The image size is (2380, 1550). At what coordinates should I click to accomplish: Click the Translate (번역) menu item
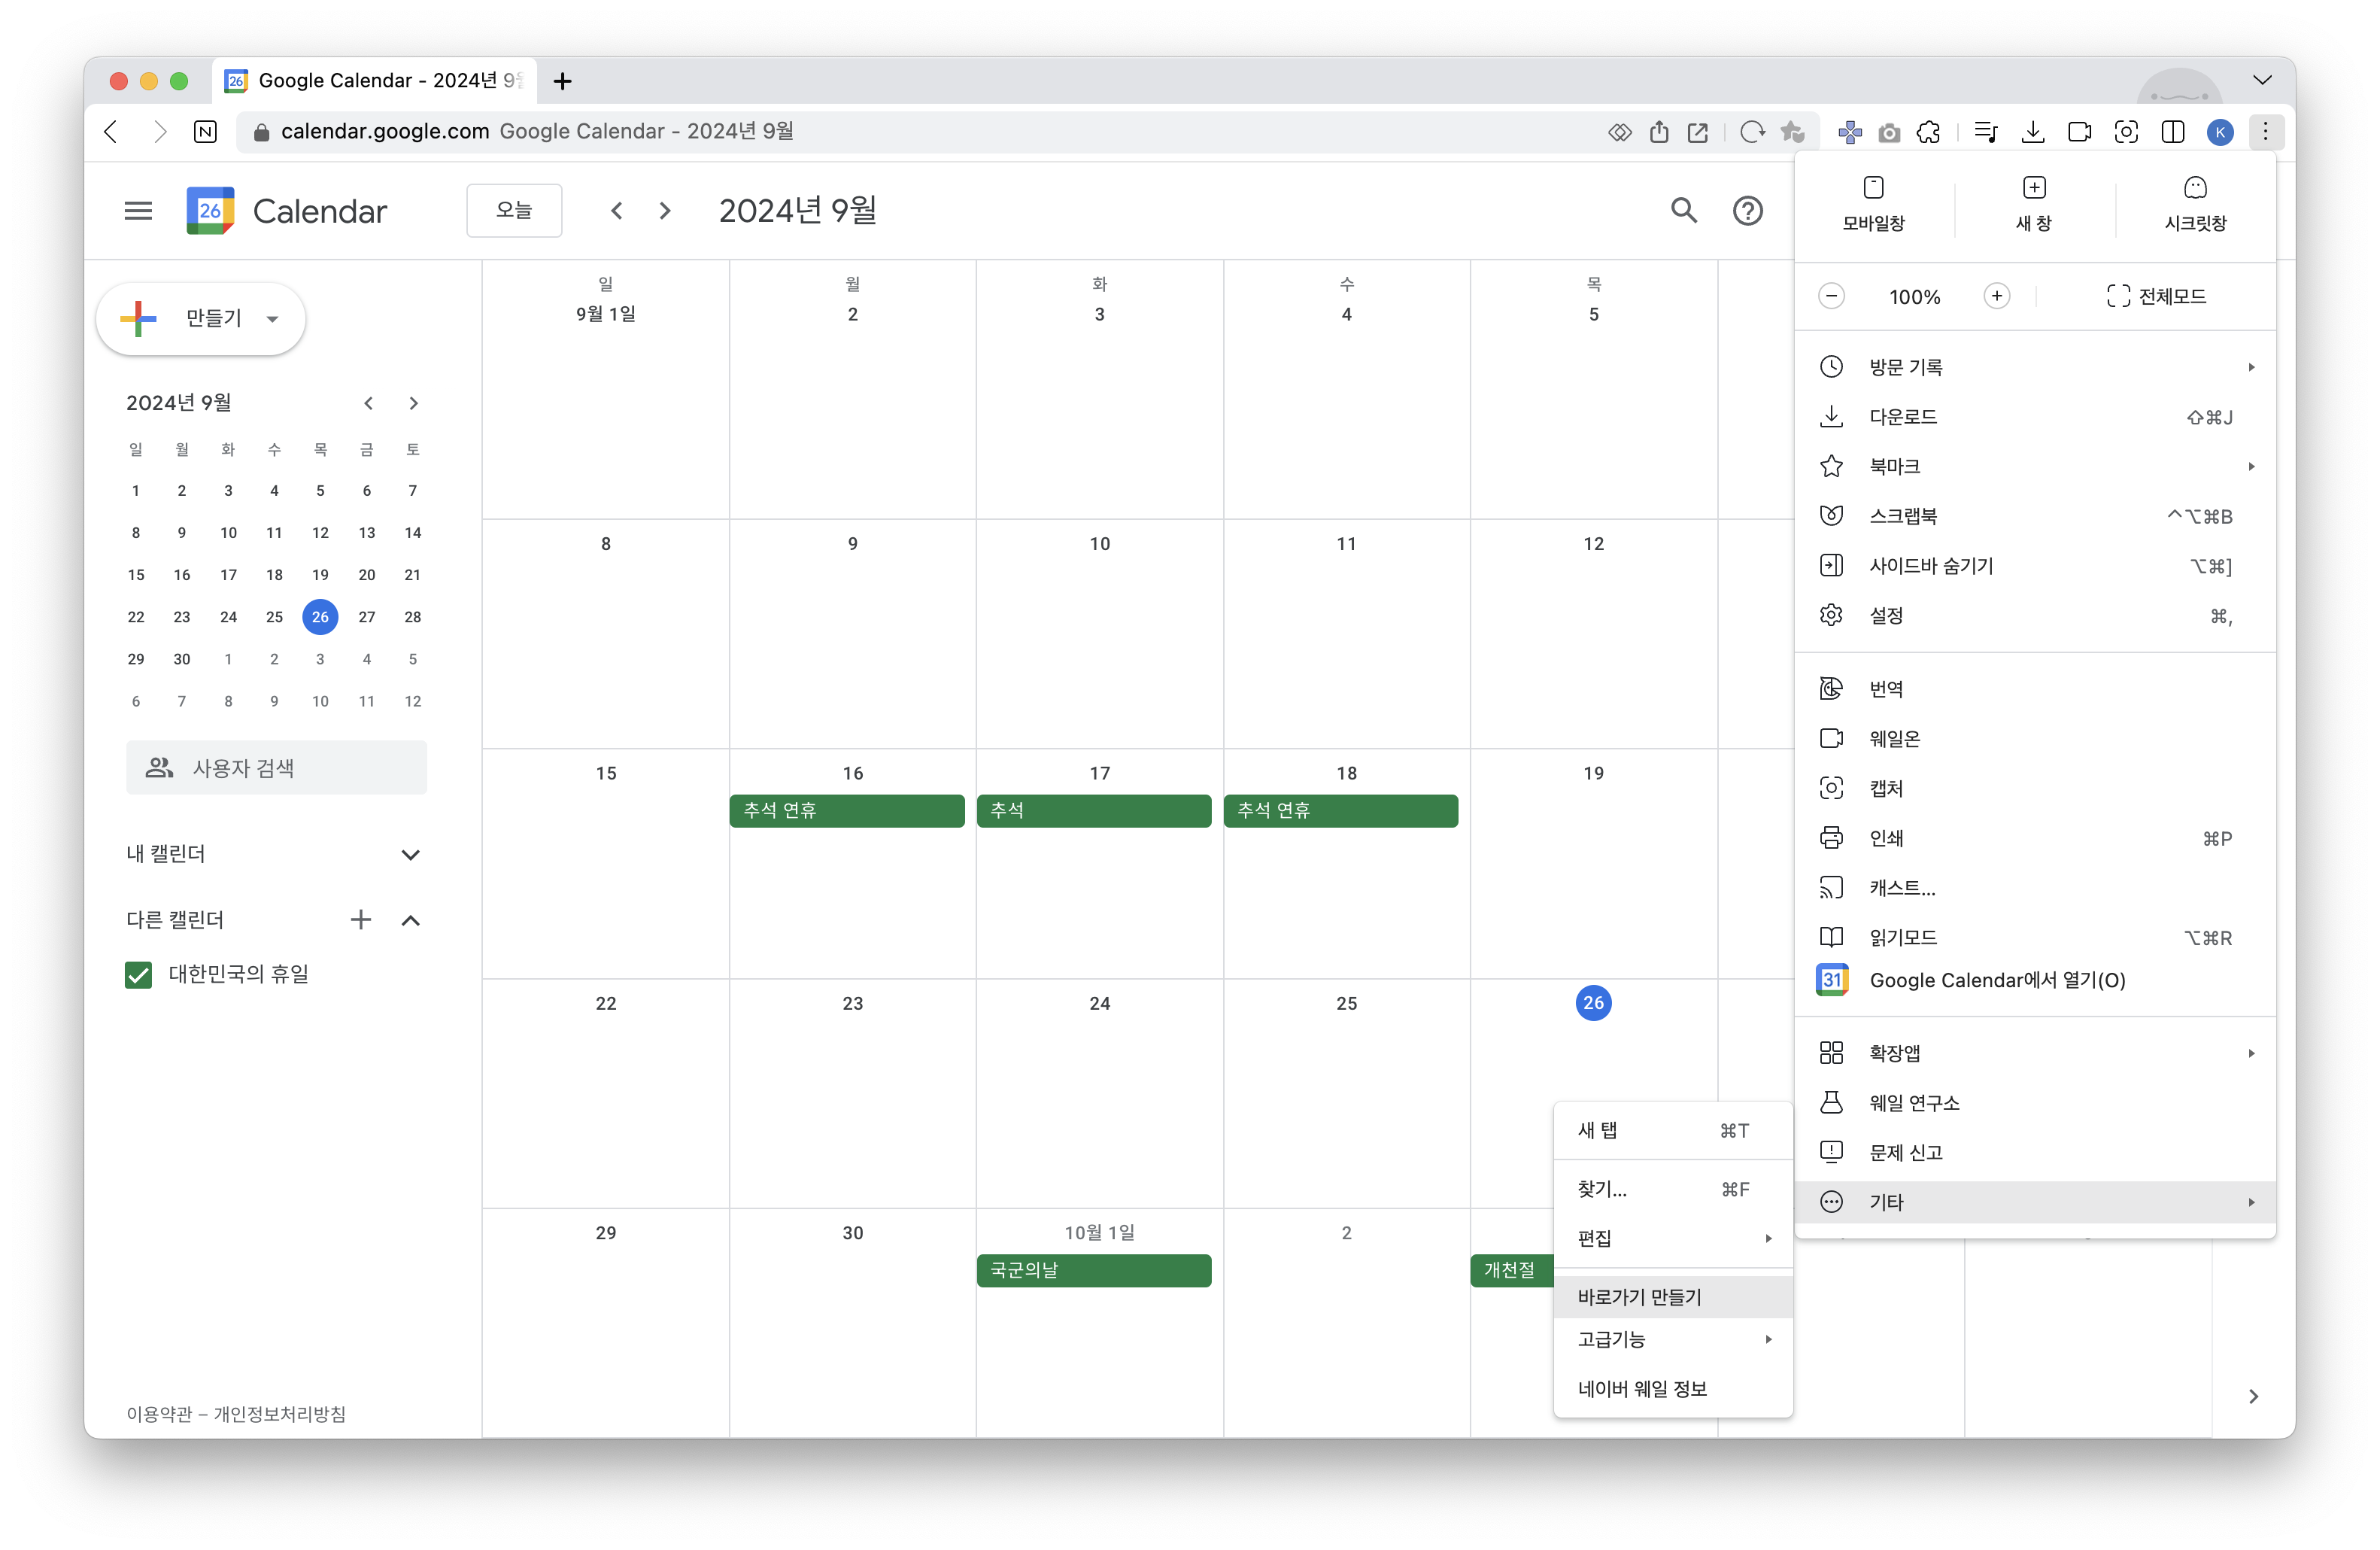[1886, 689]
